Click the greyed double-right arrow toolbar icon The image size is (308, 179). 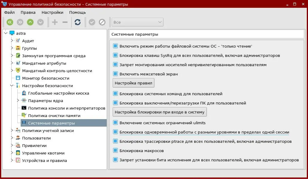click(20, 22)
